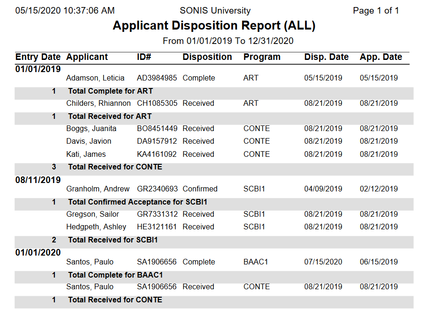Click the SONIS University header text

[x=215, y=10]
